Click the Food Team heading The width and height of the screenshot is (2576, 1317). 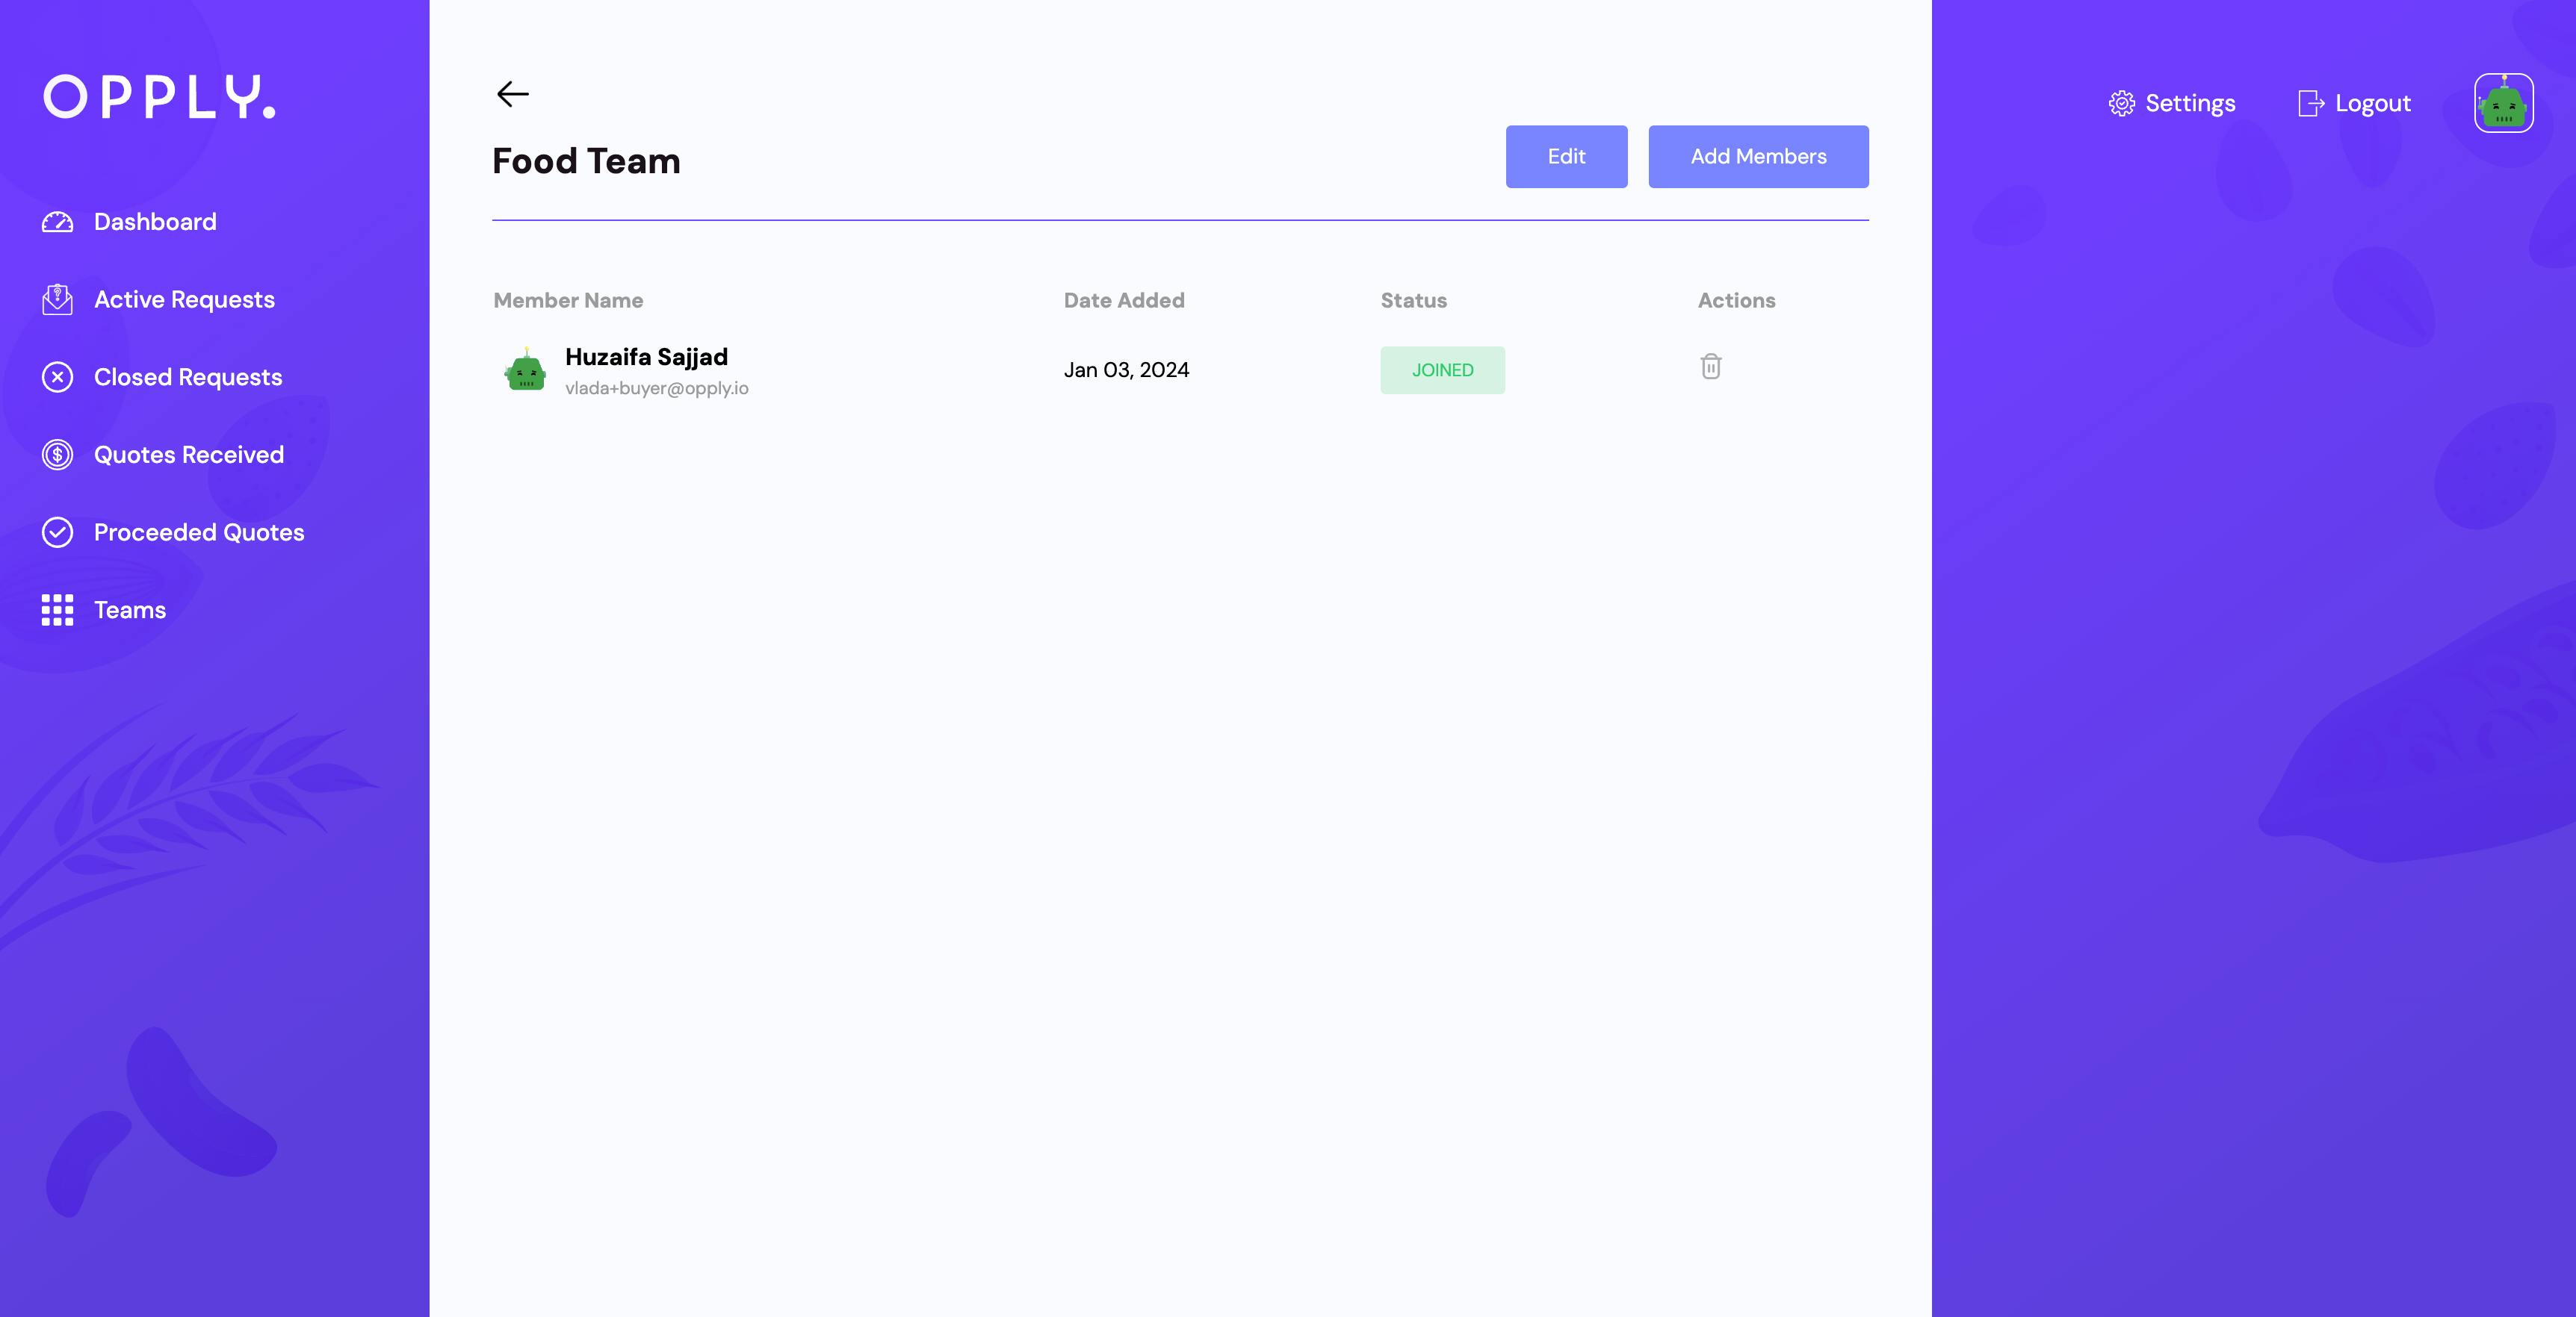587,161
